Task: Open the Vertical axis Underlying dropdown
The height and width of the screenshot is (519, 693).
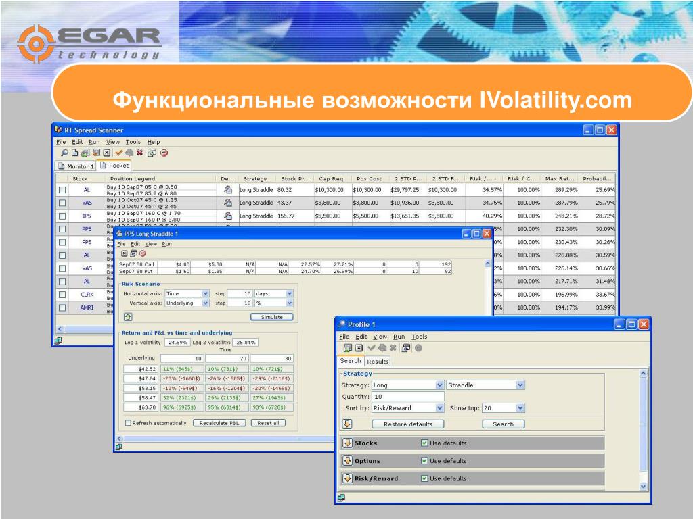Action: [205, 303]
